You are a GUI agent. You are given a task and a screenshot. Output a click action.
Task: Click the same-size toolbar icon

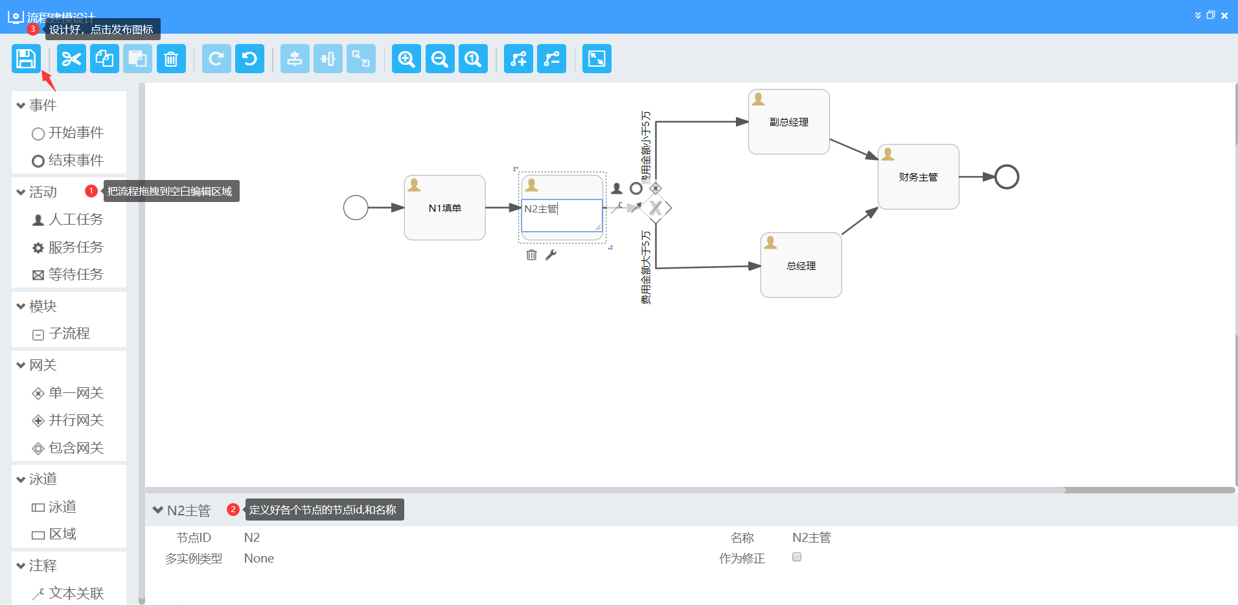tap(361, 59)
